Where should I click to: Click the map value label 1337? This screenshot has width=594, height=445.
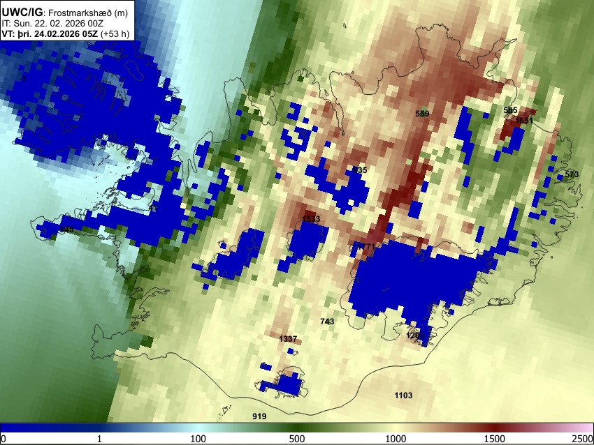[x=288, y=339]
